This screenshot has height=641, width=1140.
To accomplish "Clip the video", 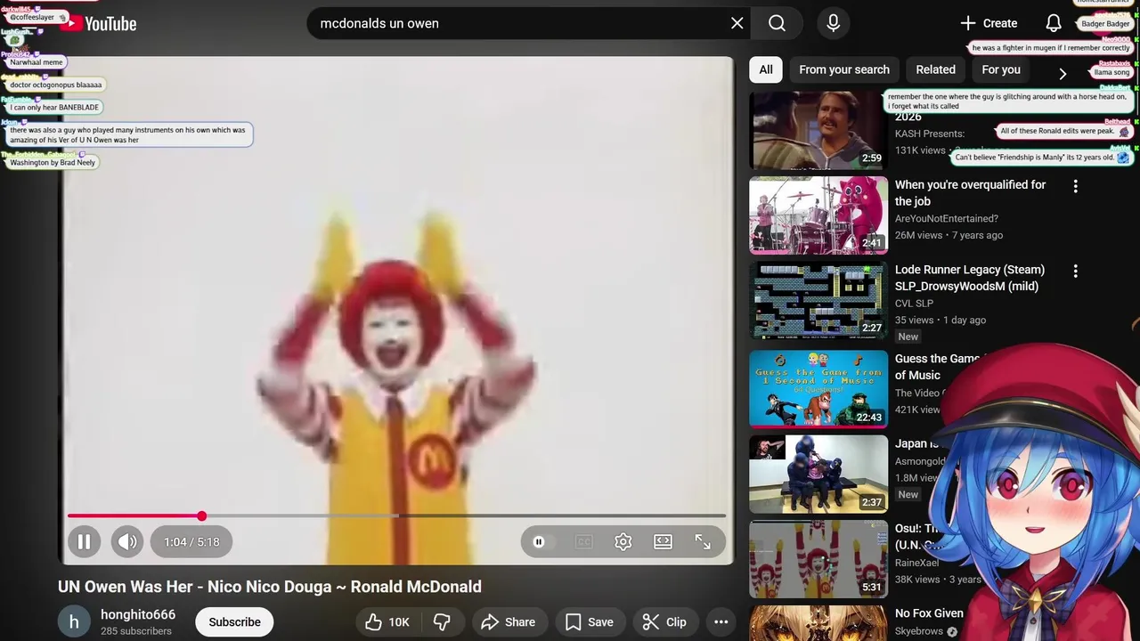I will [664, 622].
